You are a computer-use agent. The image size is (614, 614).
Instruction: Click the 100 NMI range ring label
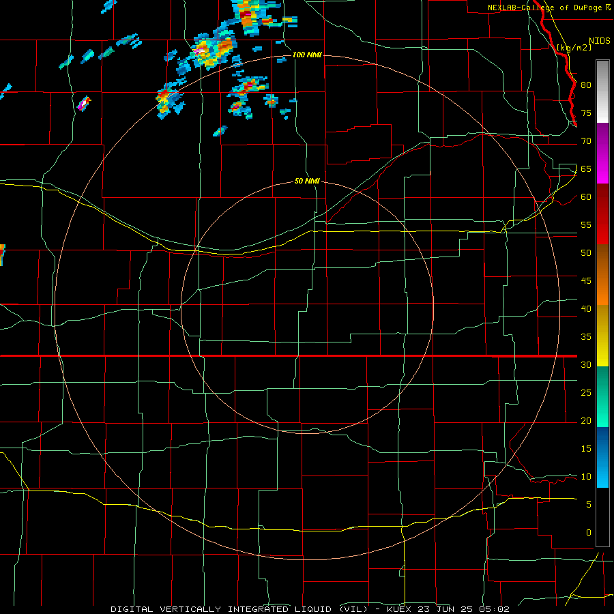click(307, 55)
